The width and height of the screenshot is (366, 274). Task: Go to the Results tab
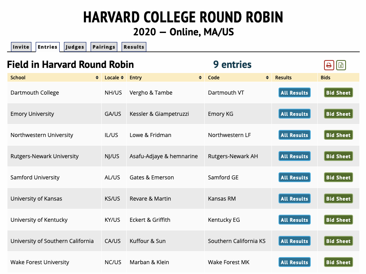(134, 47)
